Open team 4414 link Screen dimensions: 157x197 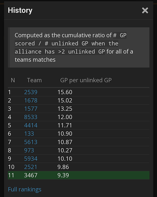(x=31, y=125)
